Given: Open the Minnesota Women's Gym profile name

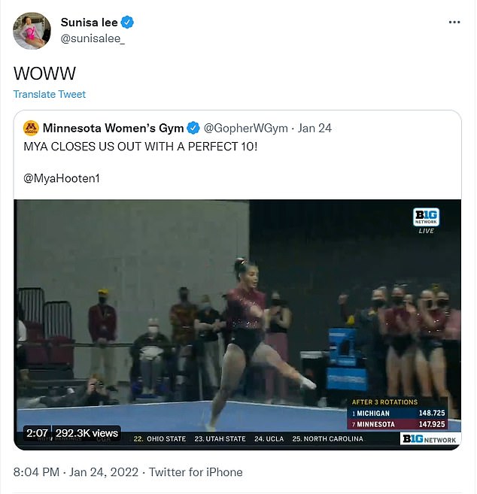Looking at the screenshot, I should pyautogui.click(x=113, y=128).
